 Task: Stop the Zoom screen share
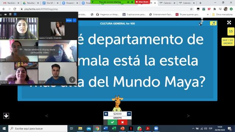pyautogui.click(x=142, y=2)
